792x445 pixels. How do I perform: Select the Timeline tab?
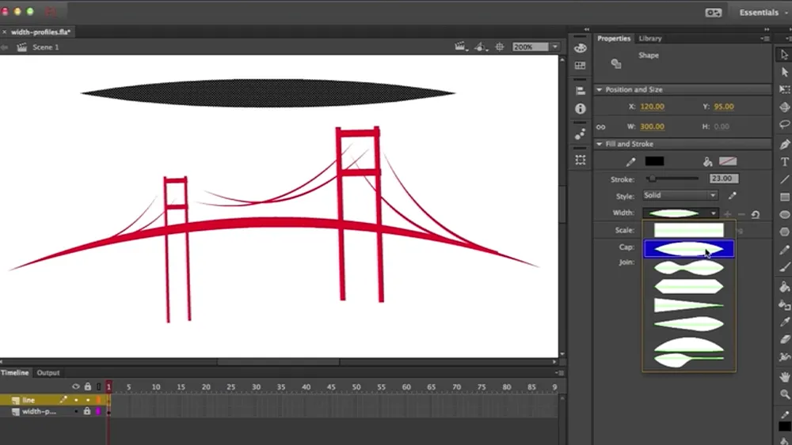[x=14, y=373]
